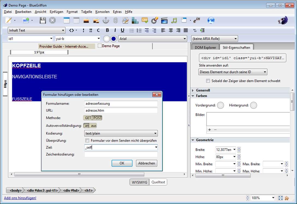The width and height of the screenshot is (297, 204).
Task: Insert an image using the picture icon
Action: pos(86,20)
